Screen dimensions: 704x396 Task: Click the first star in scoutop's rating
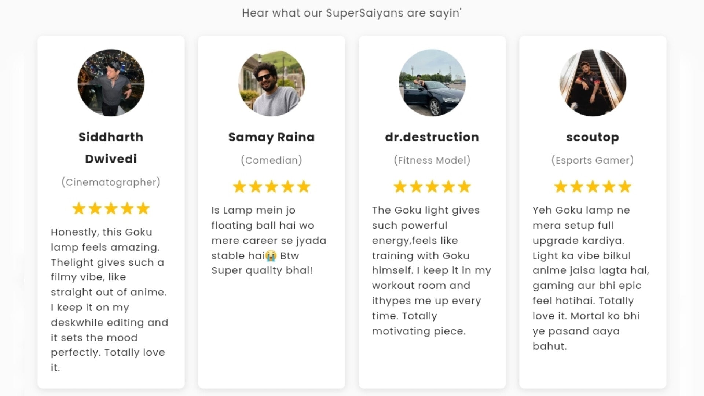[561, 187]
